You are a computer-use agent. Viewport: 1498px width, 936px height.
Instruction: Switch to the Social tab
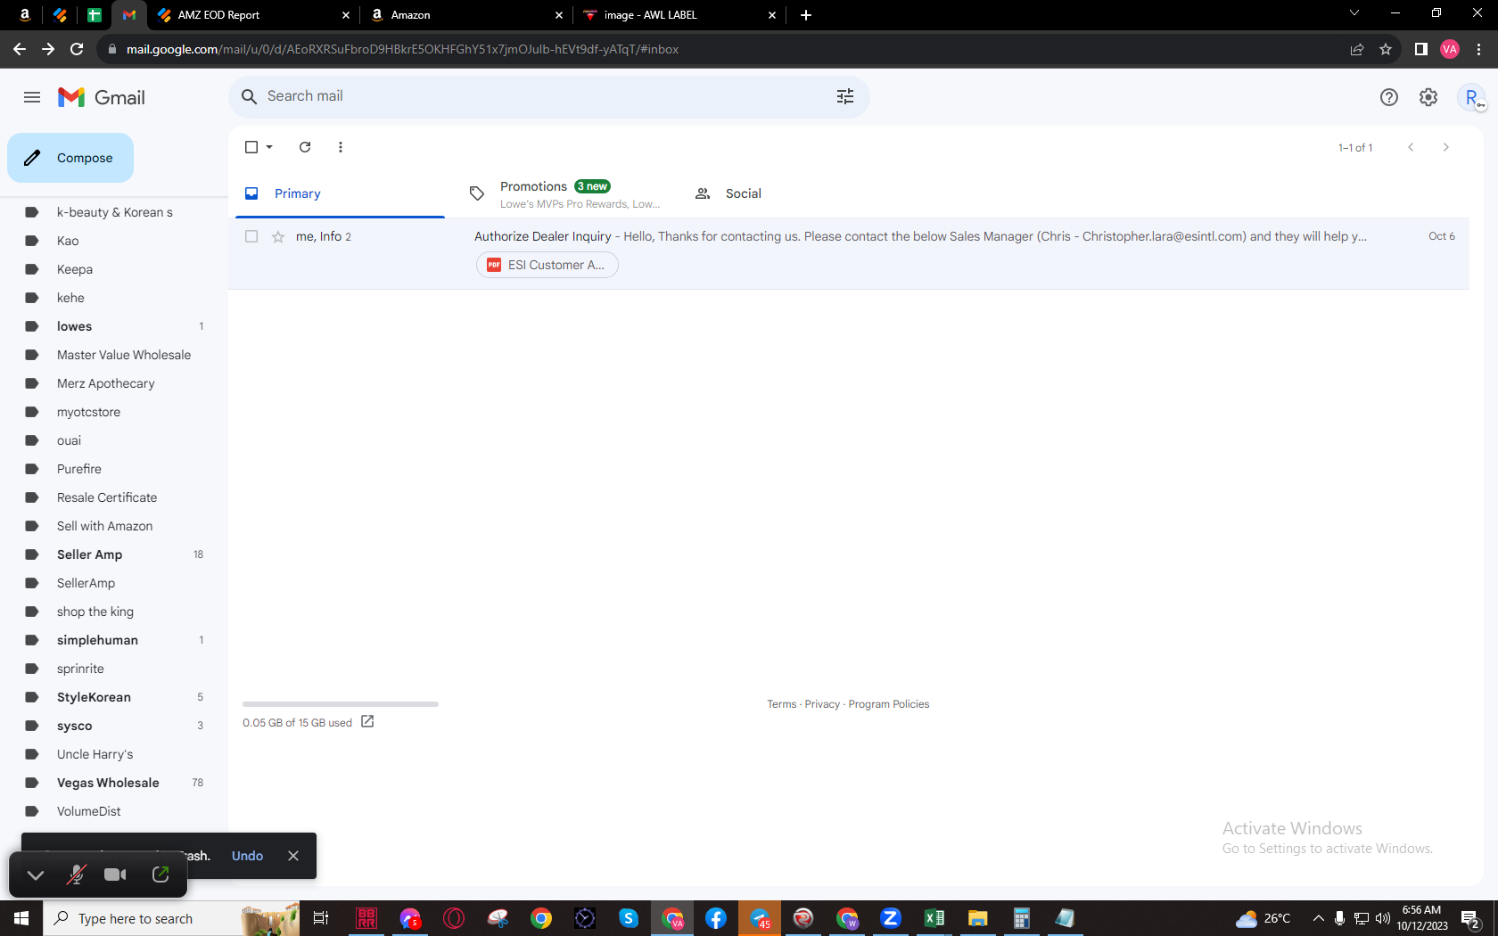coord(790,193)
